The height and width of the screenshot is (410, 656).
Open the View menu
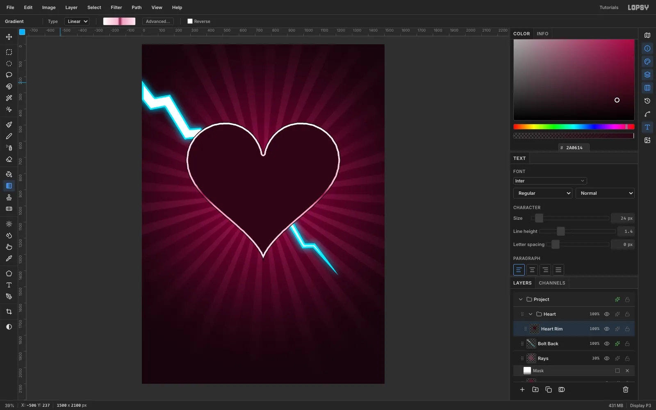coord(157,7)
